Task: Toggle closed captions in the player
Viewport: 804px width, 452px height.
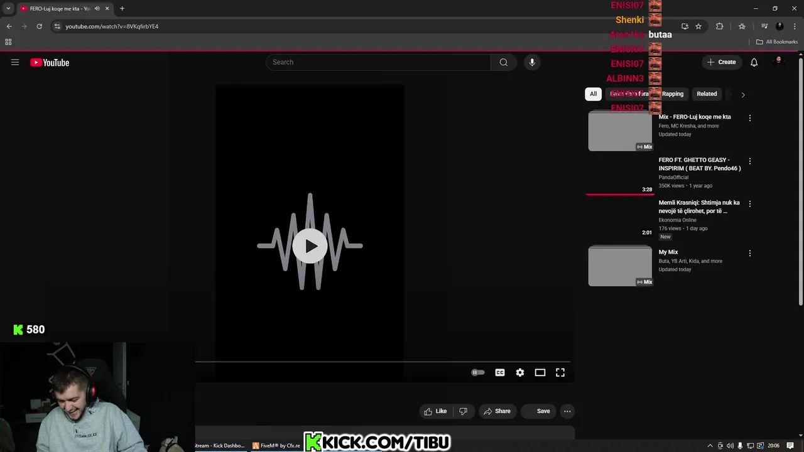Action: point(500,372)
